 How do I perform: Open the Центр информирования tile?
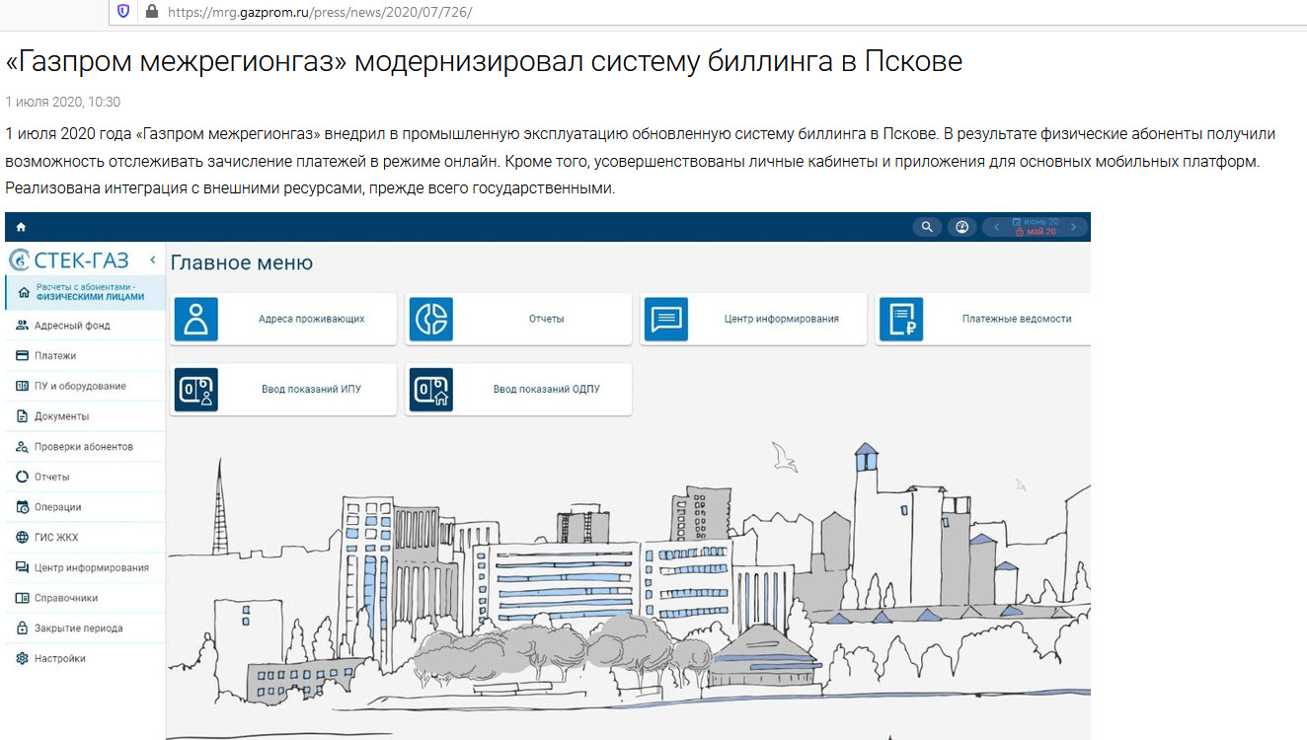coord(753,319)
